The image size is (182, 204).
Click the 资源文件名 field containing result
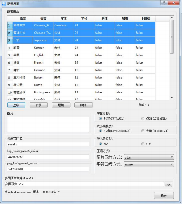pos(48,144)
